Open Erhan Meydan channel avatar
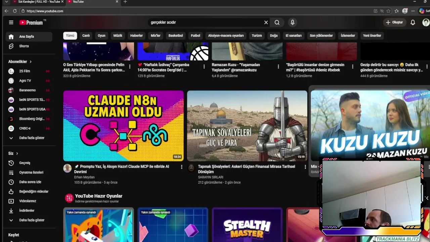The width and height of the screenshot is (430, 242). [x=68, y=168]
